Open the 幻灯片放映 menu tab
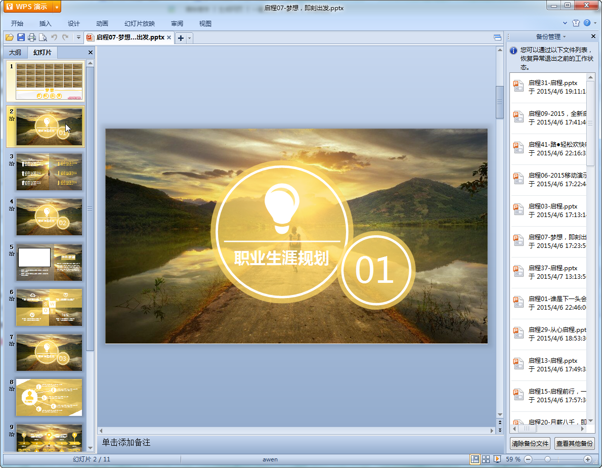 point(140,23)
